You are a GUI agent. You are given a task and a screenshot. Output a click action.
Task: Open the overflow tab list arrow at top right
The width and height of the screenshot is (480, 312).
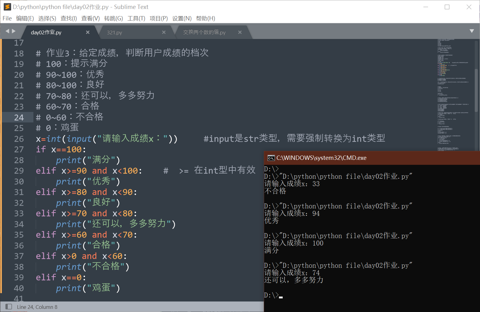pos(472,31)
